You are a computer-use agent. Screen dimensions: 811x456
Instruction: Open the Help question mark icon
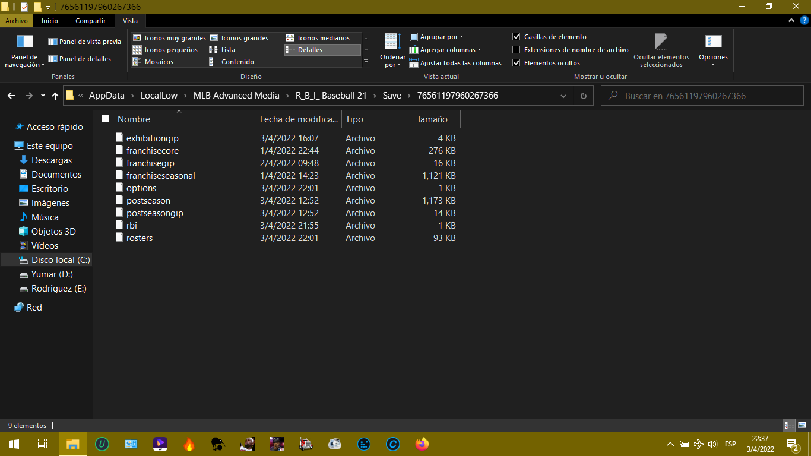803,21
